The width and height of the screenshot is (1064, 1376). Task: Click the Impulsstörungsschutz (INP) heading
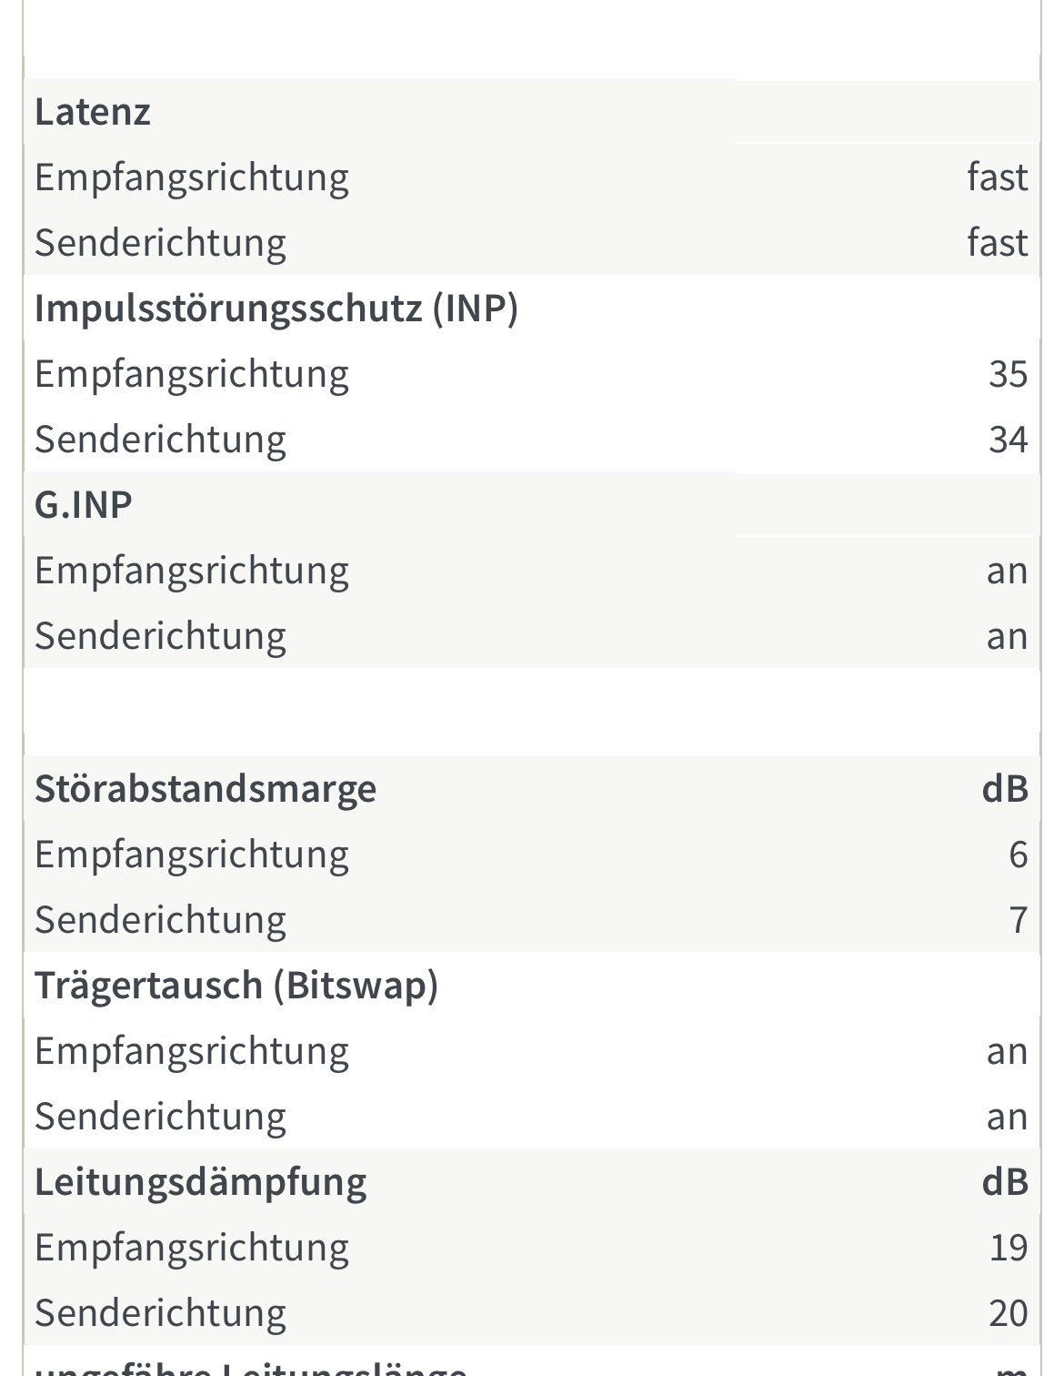[276, 309]
